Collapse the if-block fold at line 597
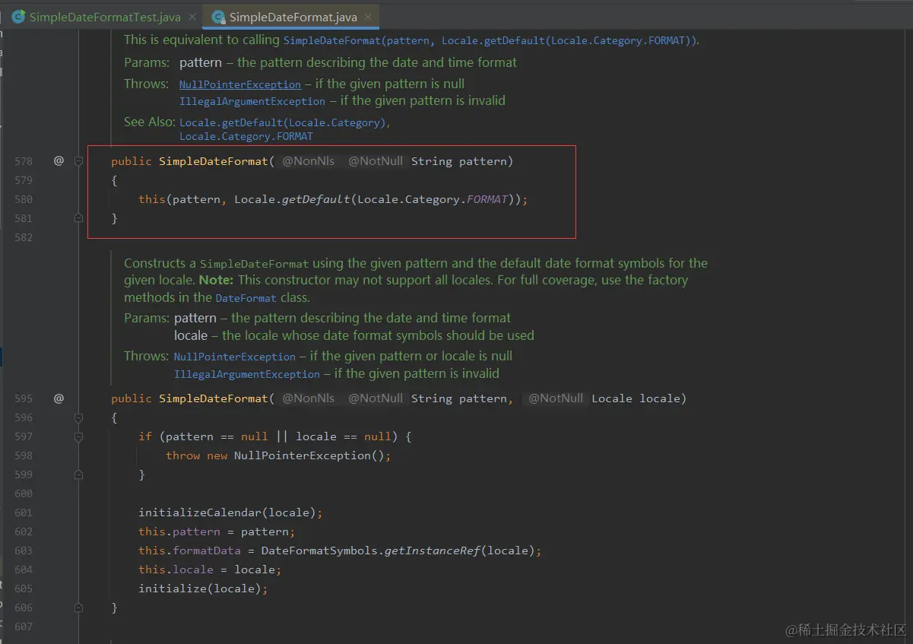Image resolution: width=913 pixels, height=644 pixels. pyautogui.click(x=78, y=436)
